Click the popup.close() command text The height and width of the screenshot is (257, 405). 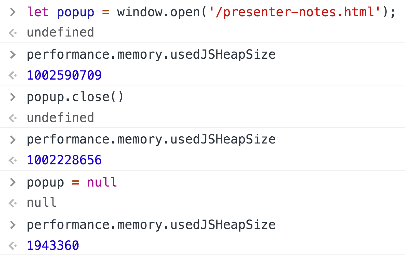[x=75, y=97]
